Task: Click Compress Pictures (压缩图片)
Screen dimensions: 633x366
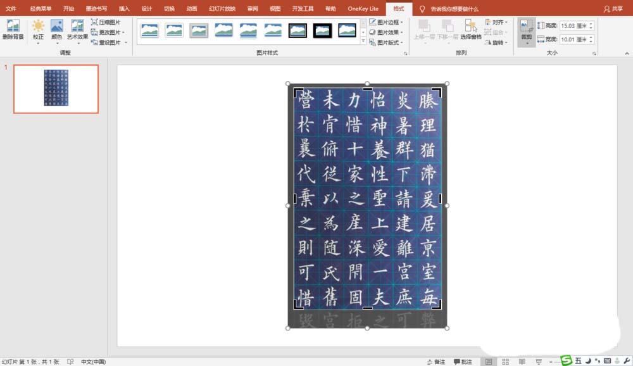Action: pos(106,22)
